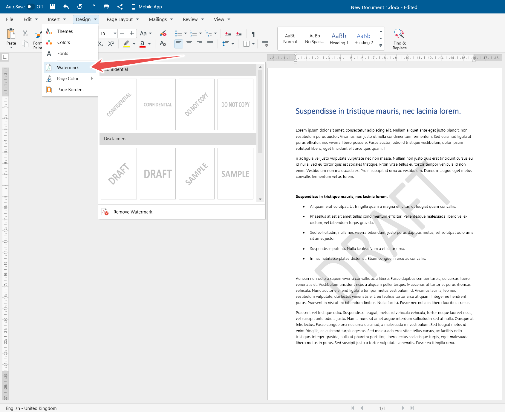Click the Print icon
The height and width of the screenshot is (412, 505).
pyautogui.click(x=106, y=7)
